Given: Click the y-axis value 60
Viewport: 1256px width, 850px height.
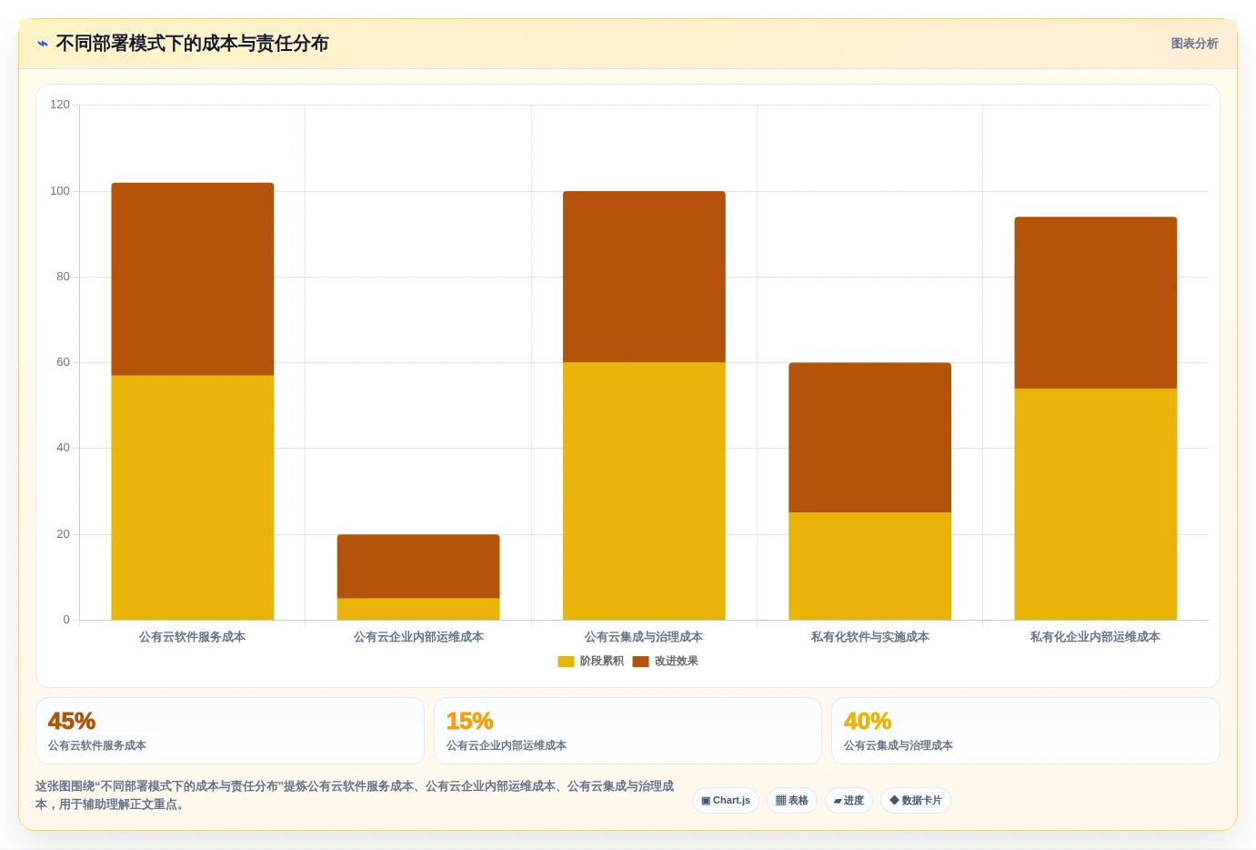Looking at the screenshot, I should tap(63, 362).
